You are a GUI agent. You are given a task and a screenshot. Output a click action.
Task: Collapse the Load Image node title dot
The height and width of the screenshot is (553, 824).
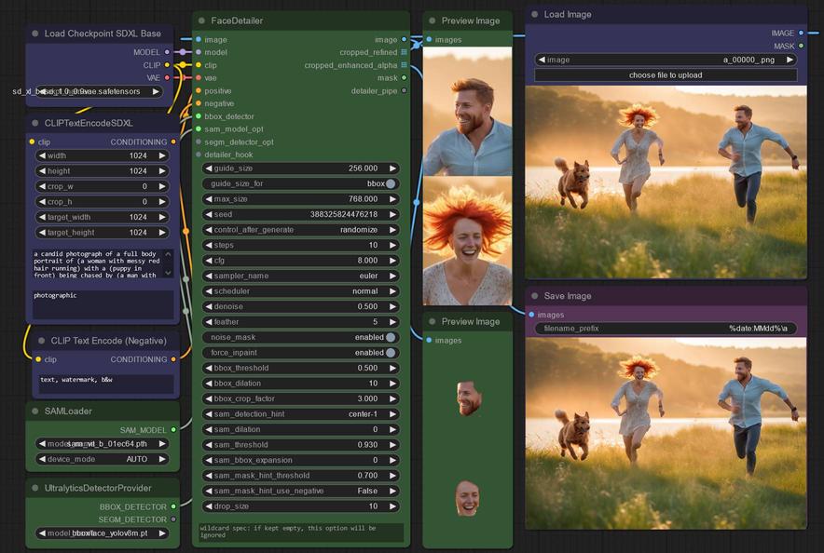[534, 15]
